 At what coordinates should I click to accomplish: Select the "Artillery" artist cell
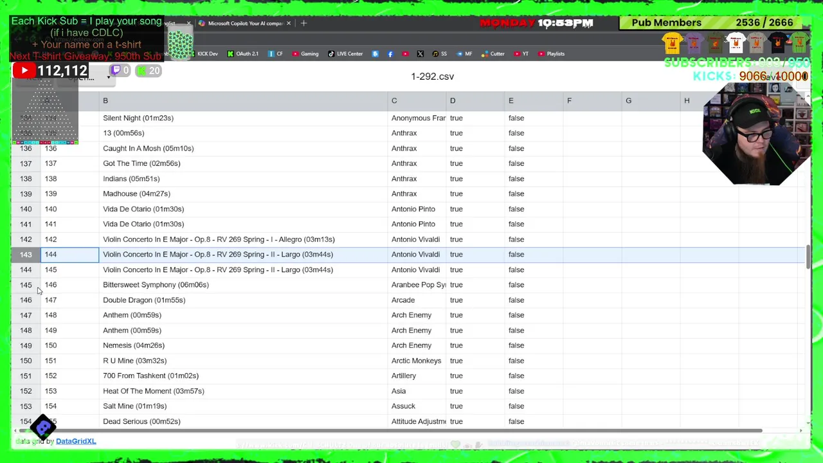pos(417,376)
